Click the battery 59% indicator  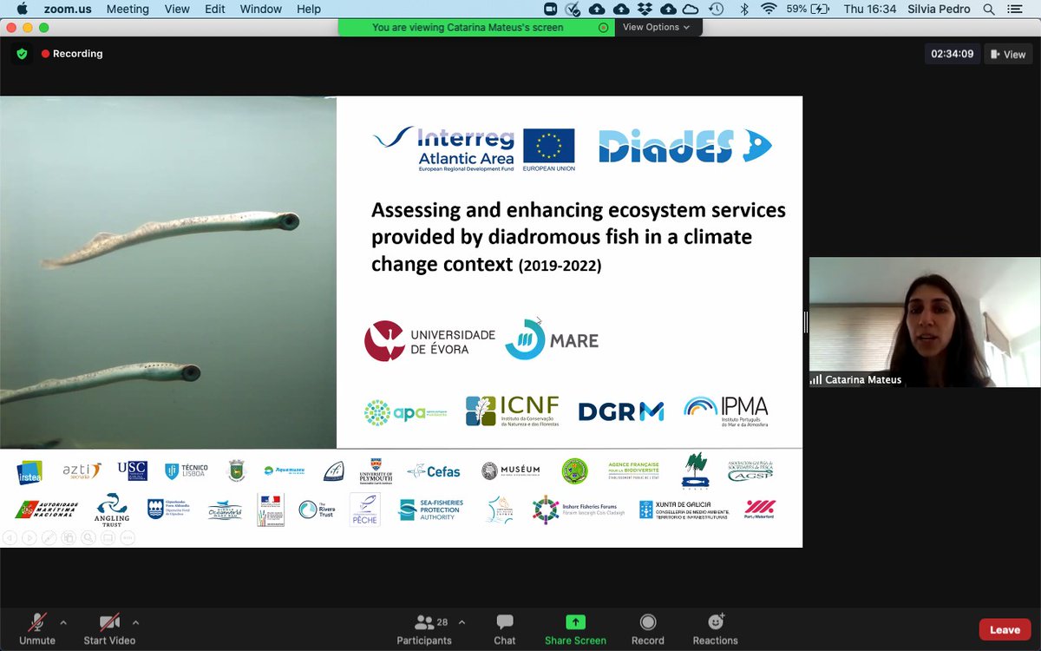(808, 9)
